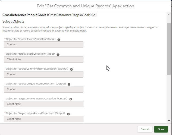Click the vertical scrollbar thumb
The image size is (172, 135).
pos(169,49)
